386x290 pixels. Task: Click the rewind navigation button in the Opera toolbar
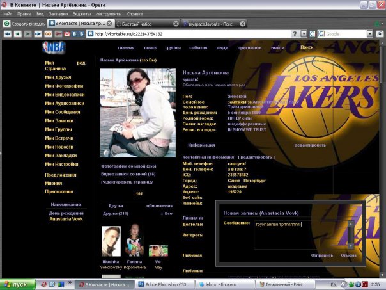coord(8,34)
